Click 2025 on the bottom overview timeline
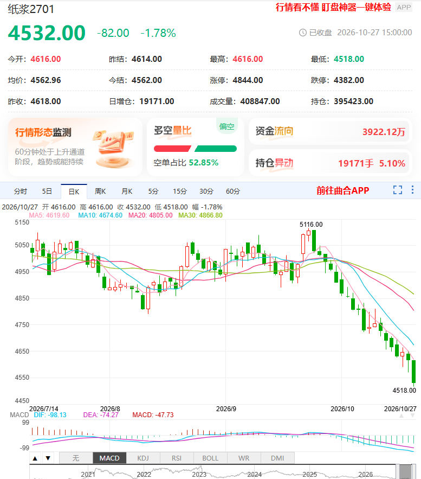 [309, 475]
